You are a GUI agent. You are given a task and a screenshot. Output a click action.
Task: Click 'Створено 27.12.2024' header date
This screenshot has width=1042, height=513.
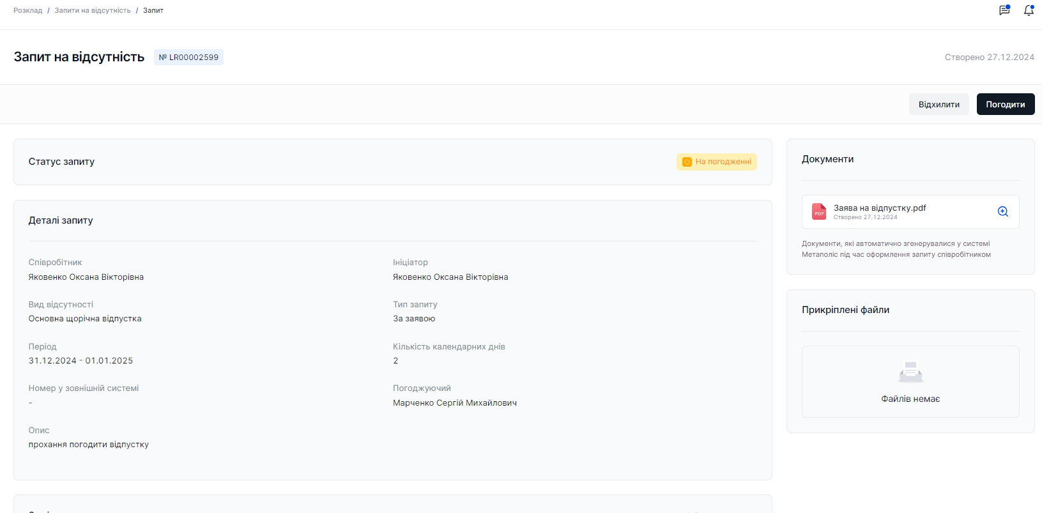990,57
